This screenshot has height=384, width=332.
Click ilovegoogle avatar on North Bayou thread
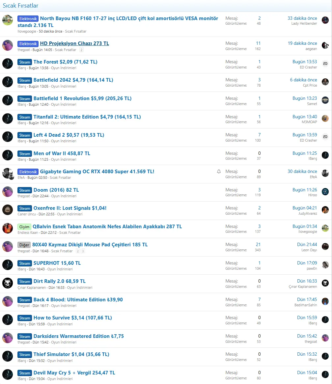pos(8,20)
